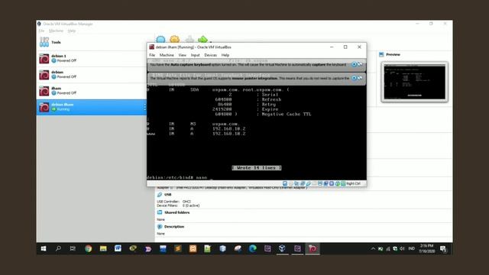
Task: Click the display status bar icon
Action: click(320, 183)
